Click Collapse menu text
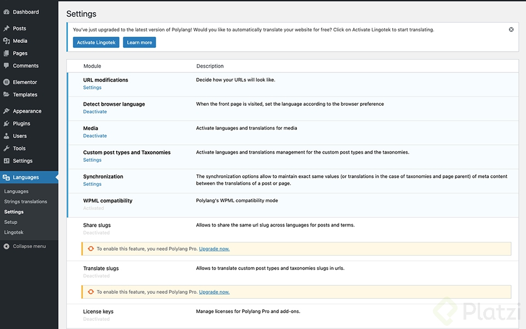 (x=29, y=246)
